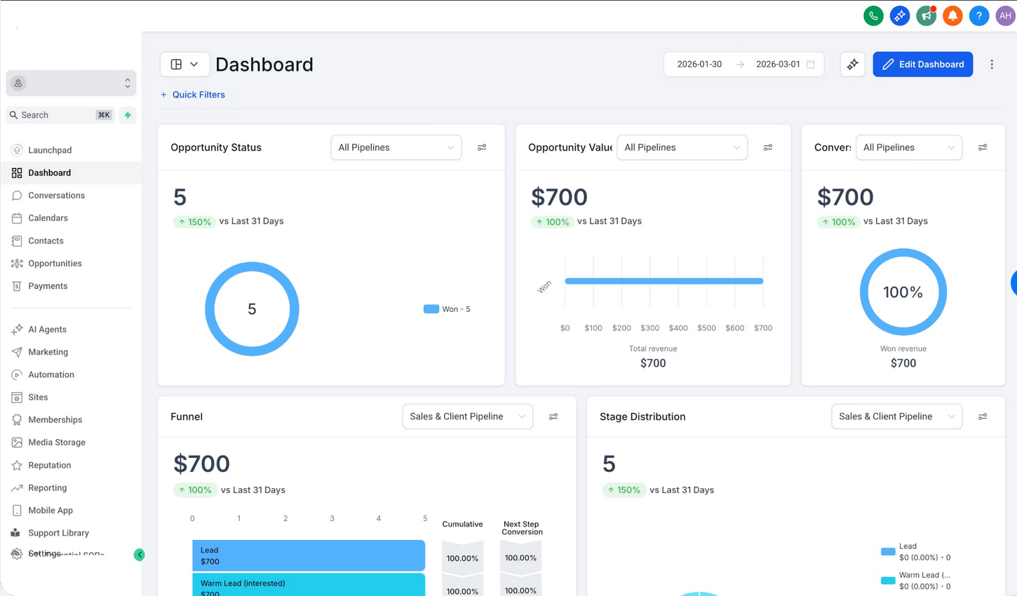Open the blue AI sparkles assistant in the header
This screenshot has height=596, width=1017.
point(899,15)
